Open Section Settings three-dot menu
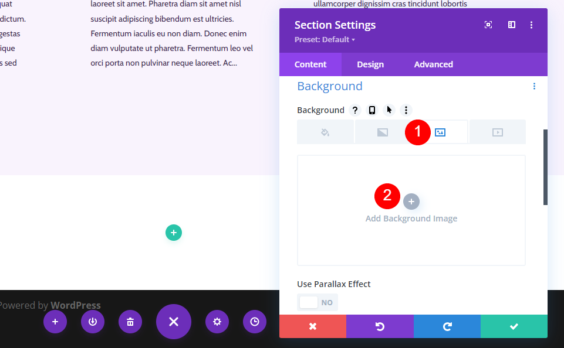The height and width of the screenshot is (348, 564). (531, 25)
